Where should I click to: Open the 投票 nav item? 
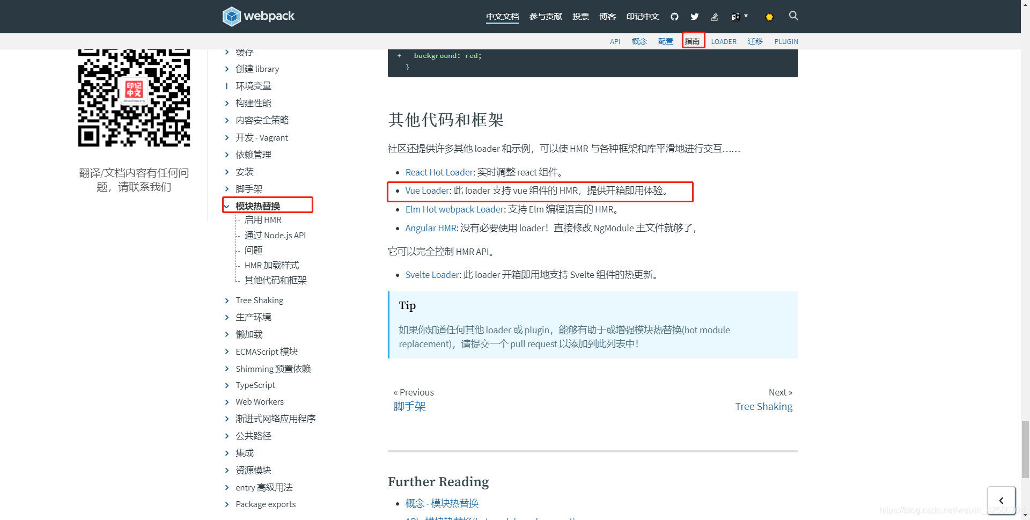(x=580, y=17)
